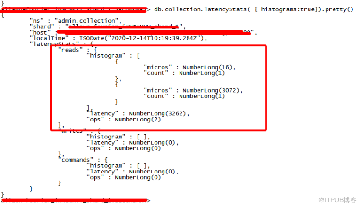Click the commands "histogram" empty array
This screenshot has width=361, height=207.
(x=142, y=165)
